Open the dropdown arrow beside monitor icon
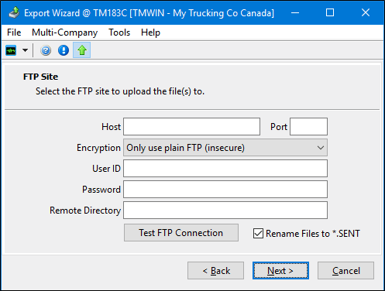 25,50
